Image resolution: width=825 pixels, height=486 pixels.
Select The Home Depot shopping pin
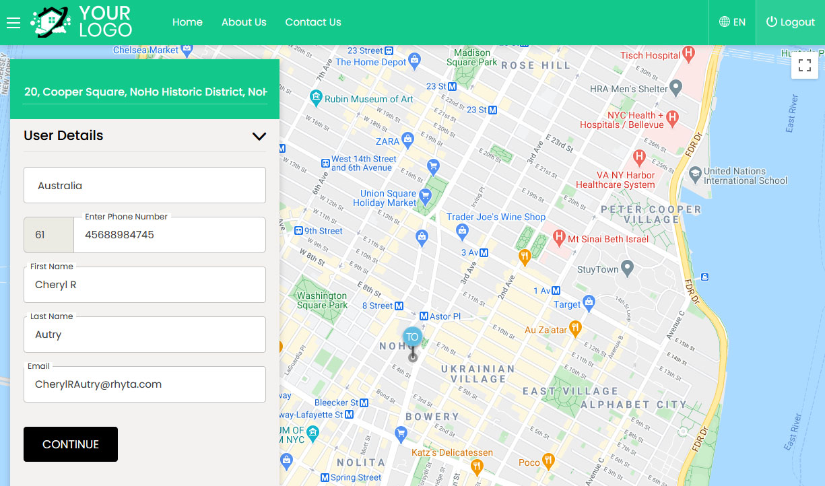[416, 61]
